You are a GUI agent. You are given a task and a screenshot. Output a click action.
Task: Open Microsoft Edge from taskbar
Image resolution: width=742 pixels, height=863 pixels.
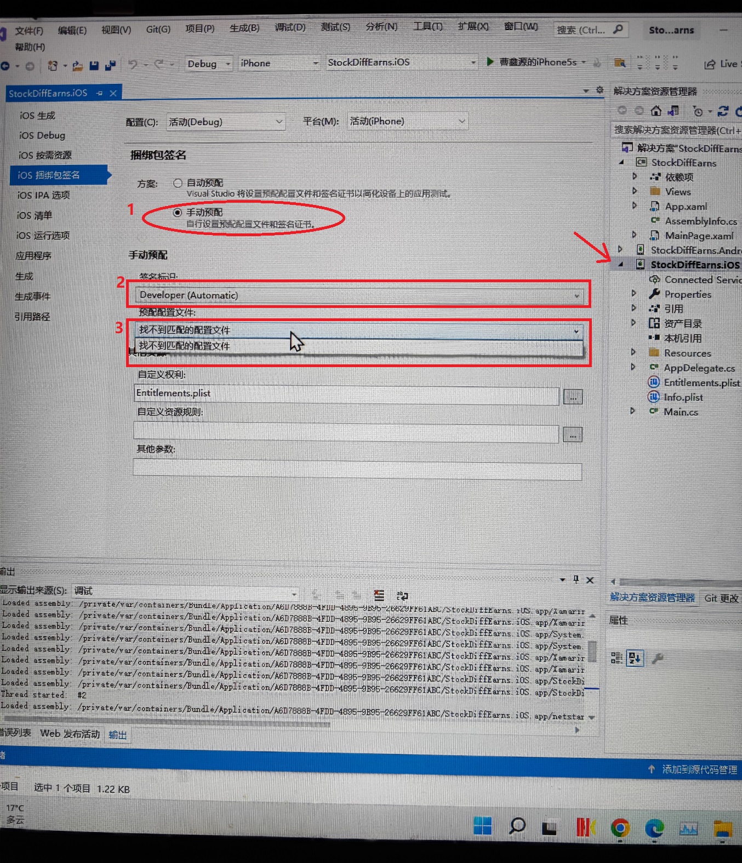pyautogui.click(x=654, y=828)
